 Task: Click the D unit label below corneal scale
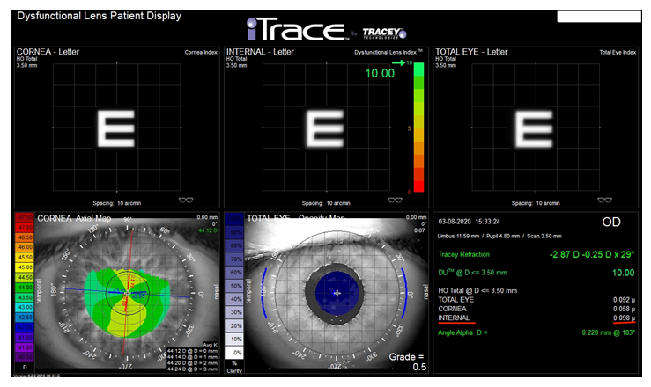coord(25,367)
